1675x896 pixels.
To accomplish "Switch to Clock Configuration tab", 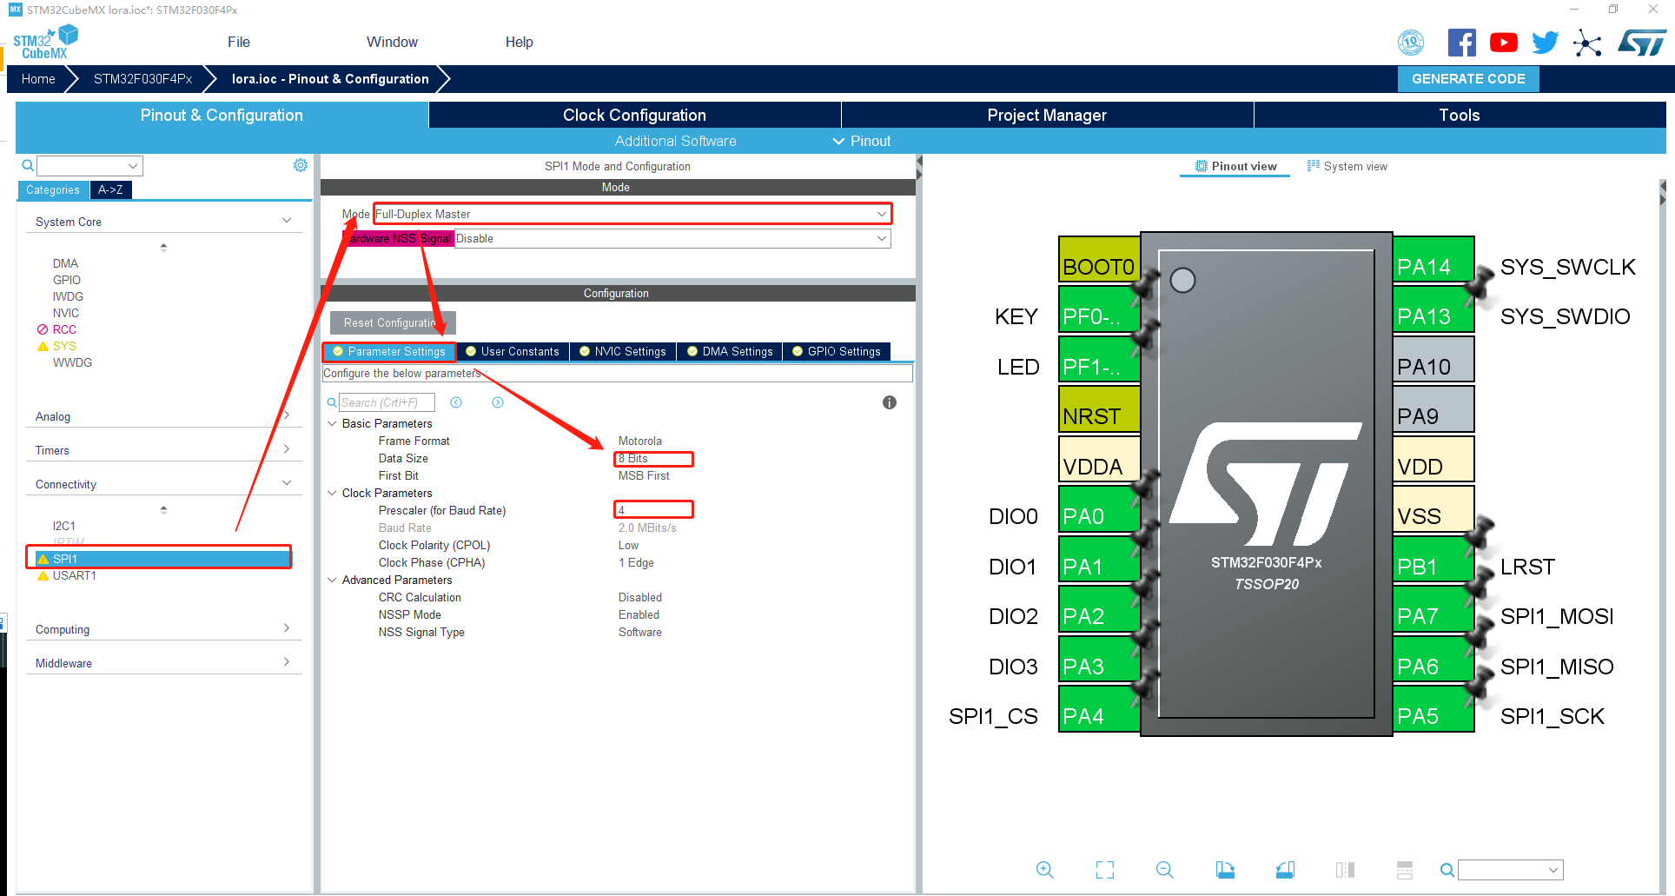I will [635, 115].
